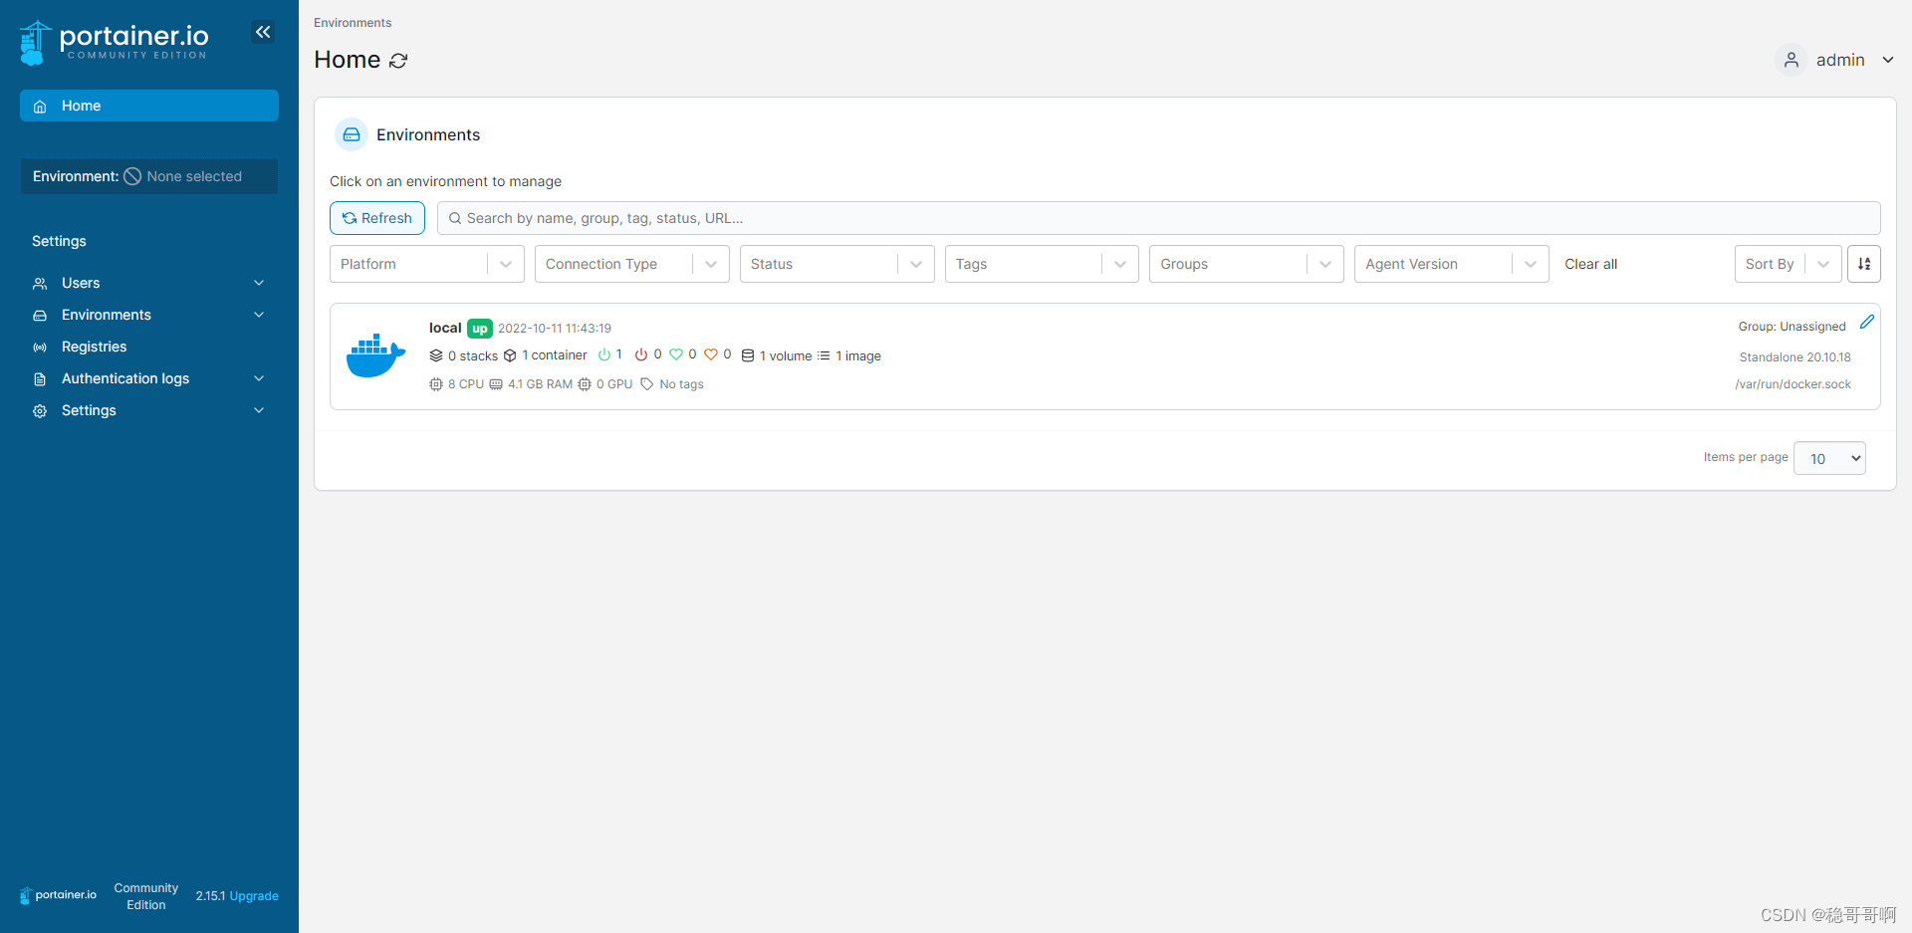1912x933 pixels.
Task: Click the portainer.io logo at the bottom
Action: (x=57, y=895)
